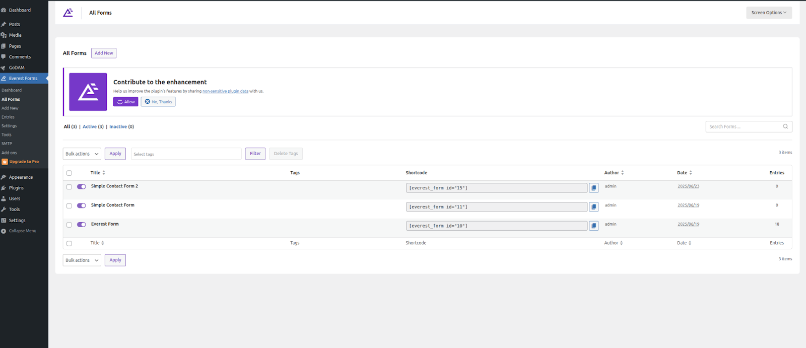This screenshot has height=348, width=806.
Task: Select the [everest_form id="15"] shortcode field
Action: (x=497, y=188)
